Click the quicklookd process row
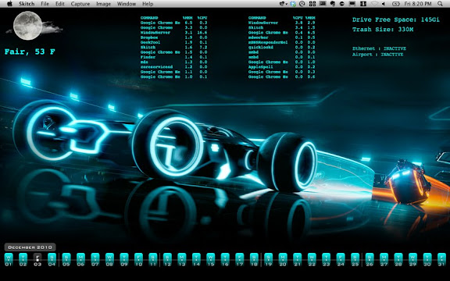 [x=281, y=48]
